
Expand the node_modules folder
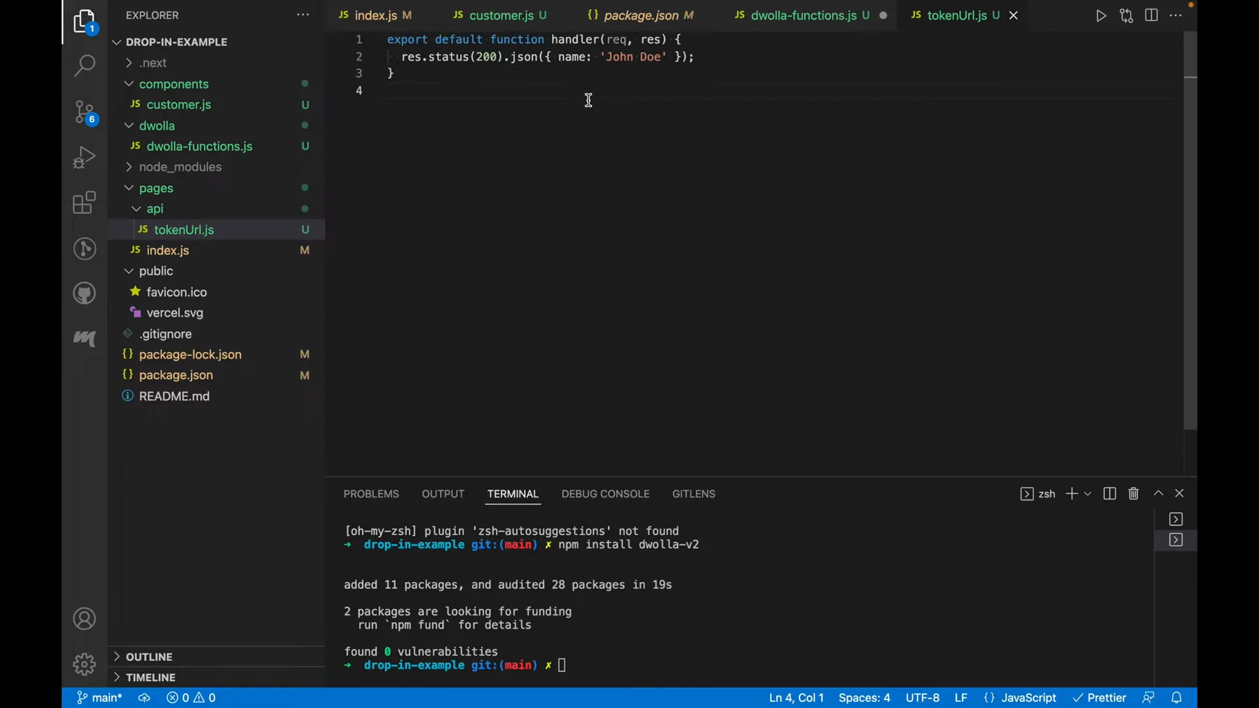coord(180,167)
